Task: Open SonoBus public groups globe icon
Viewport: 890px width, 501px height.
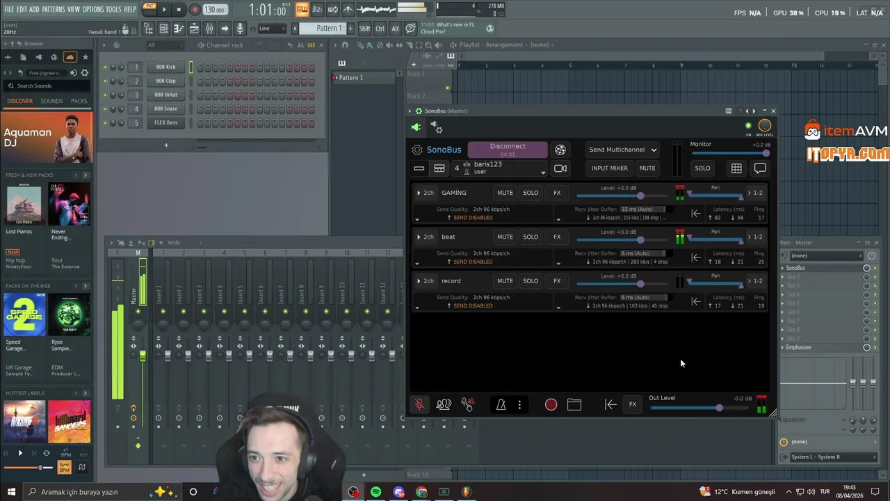Action: point(560,150)
